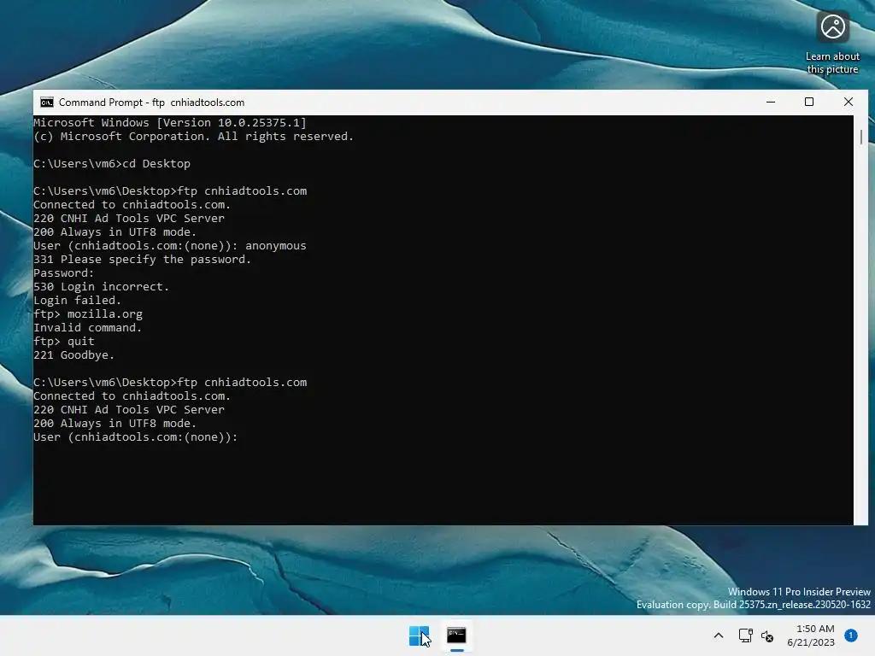875x656 pixels.
Task: Click the muted volume tray icon
Action: point(767,635)
